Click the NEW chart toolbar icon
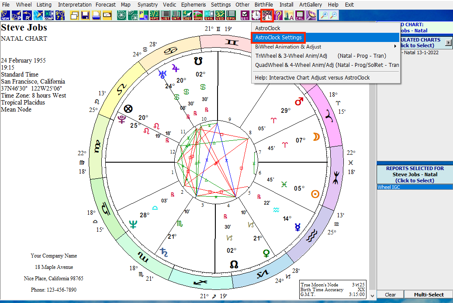453x303 pixels. point(5,15)
